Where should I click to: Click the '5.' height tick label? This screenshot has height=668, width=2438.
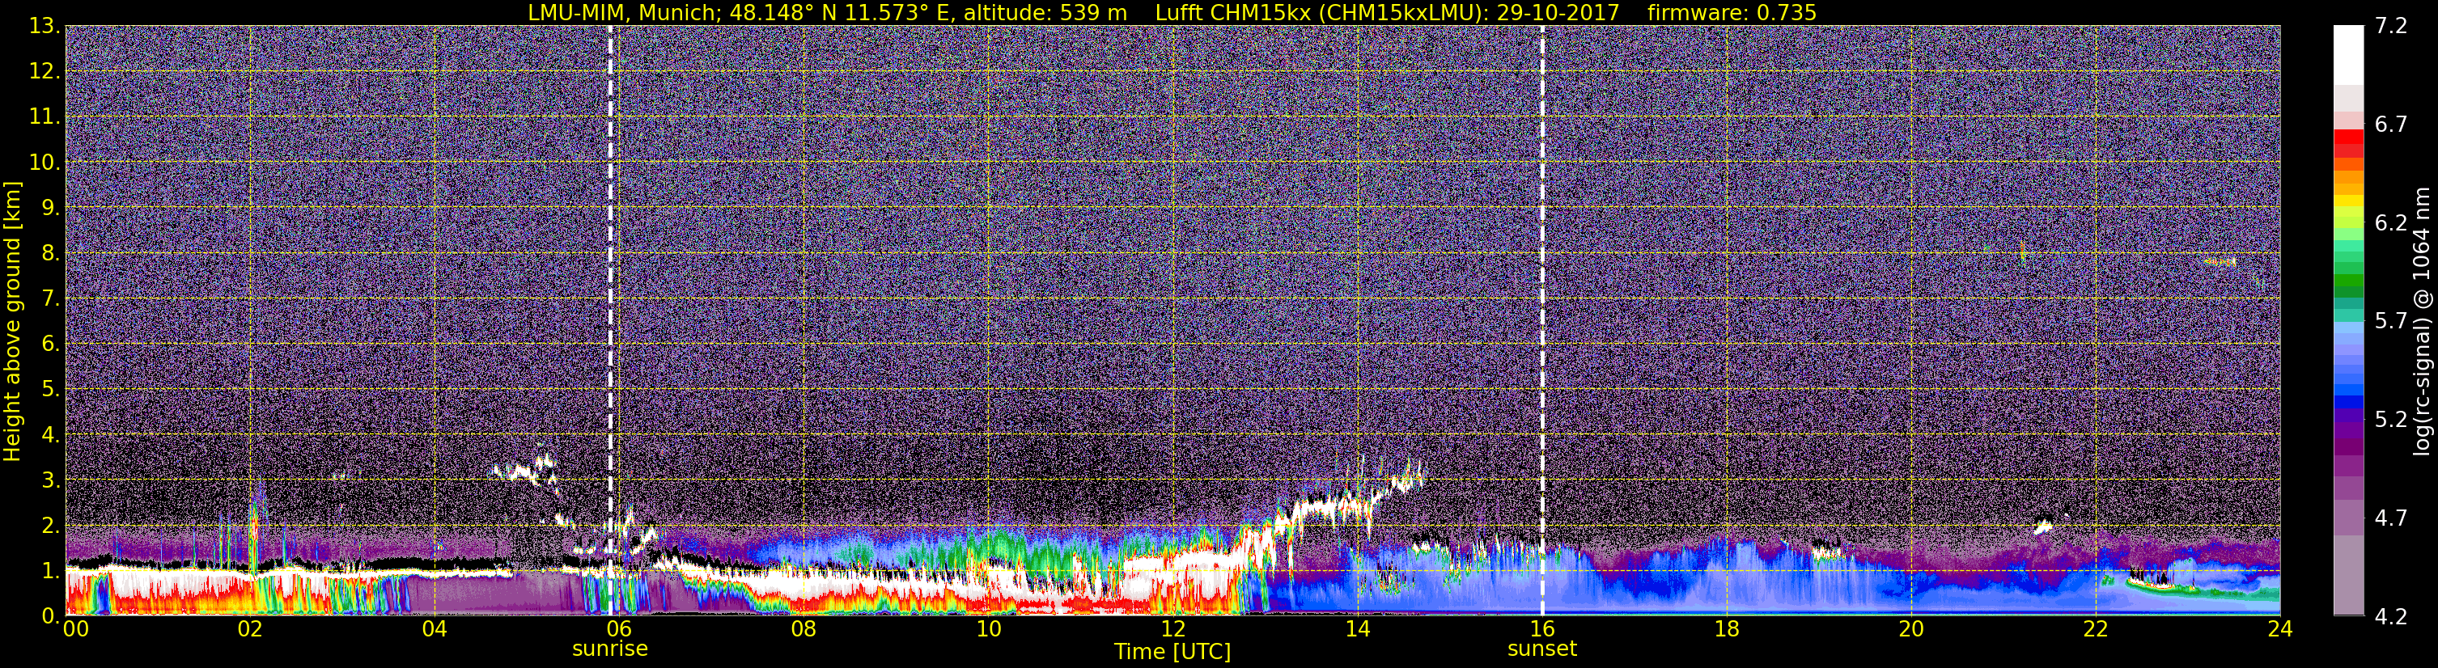click(49, 389)
